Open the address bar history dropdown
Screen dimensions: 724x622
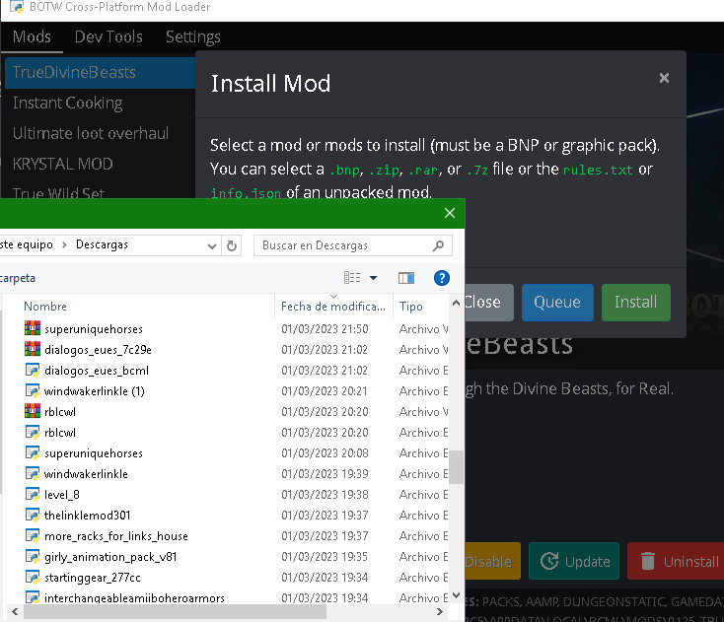(211, 245)
